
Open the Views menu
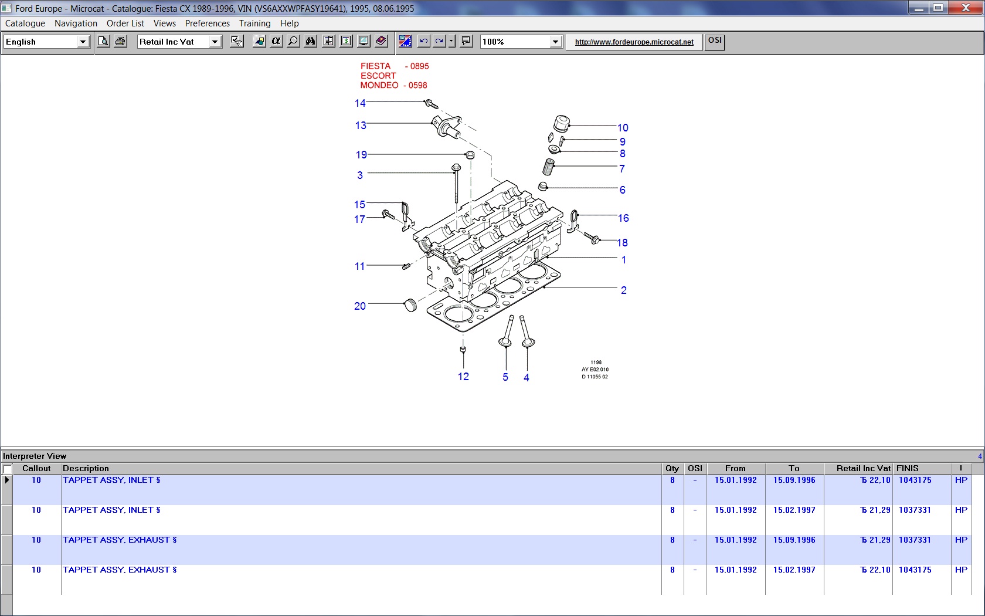click(x=165, y=23)
